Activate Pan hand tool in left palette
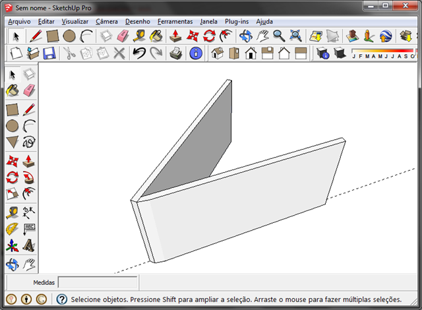This screenshot has height=310, width=422. pyautogui.click(x=29, y=264)
